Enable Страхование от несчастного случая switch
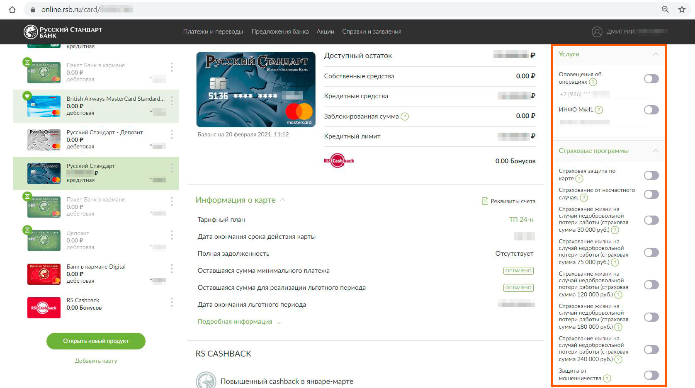 [x=651, y=194]
